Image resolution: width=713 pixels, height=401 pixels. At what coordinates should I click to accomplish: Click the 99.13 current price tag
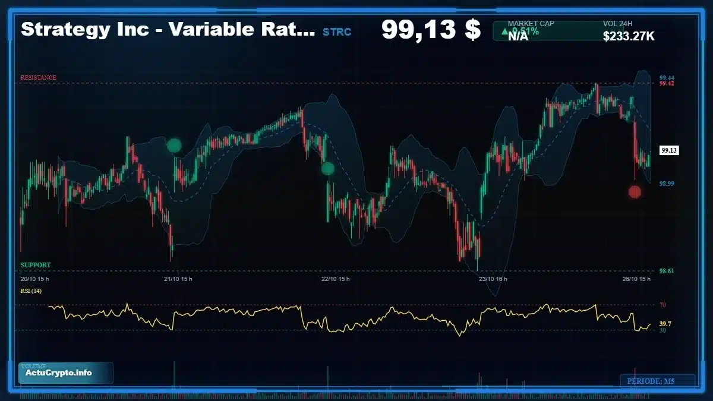coord(669,150)
